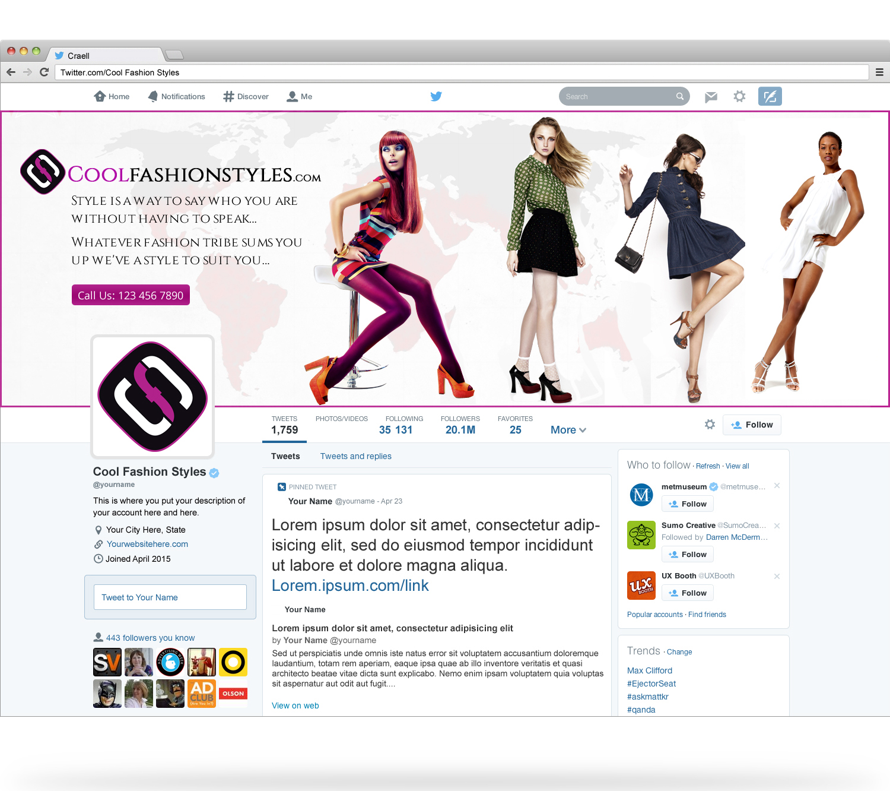Click the search magnifier icon
Screen dimensions: 890x791
680,96
